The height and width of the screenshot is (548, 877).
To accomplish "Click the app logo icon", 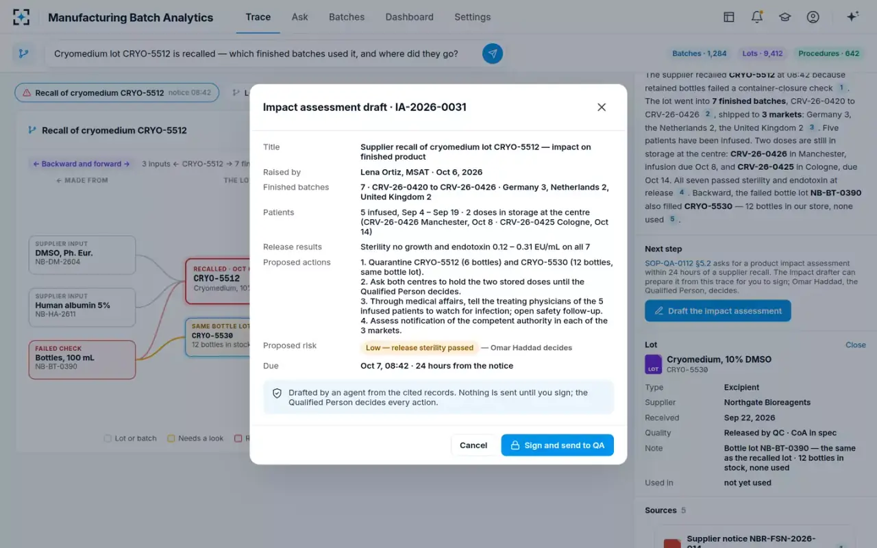I will [21, 17].
